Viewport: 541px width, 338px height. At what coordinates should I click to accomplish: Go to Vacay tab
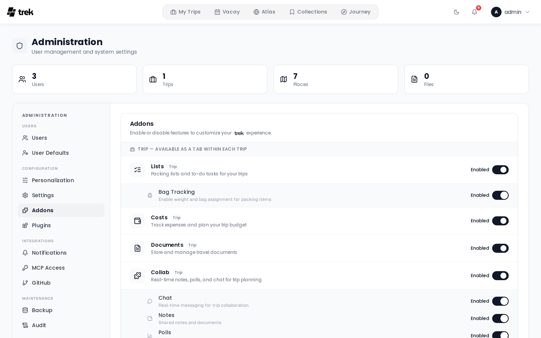click(227, 12)
